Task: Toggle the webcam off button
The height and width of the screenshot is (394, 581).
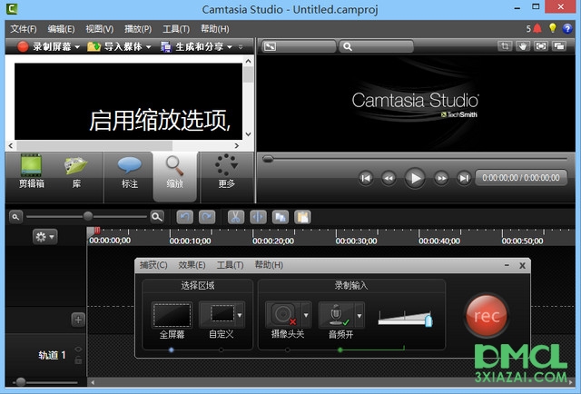Action: (283, 315)
